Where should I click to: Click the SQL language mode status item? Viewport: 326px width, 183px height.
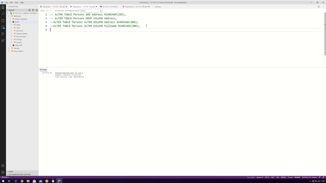tap(278, 177)
